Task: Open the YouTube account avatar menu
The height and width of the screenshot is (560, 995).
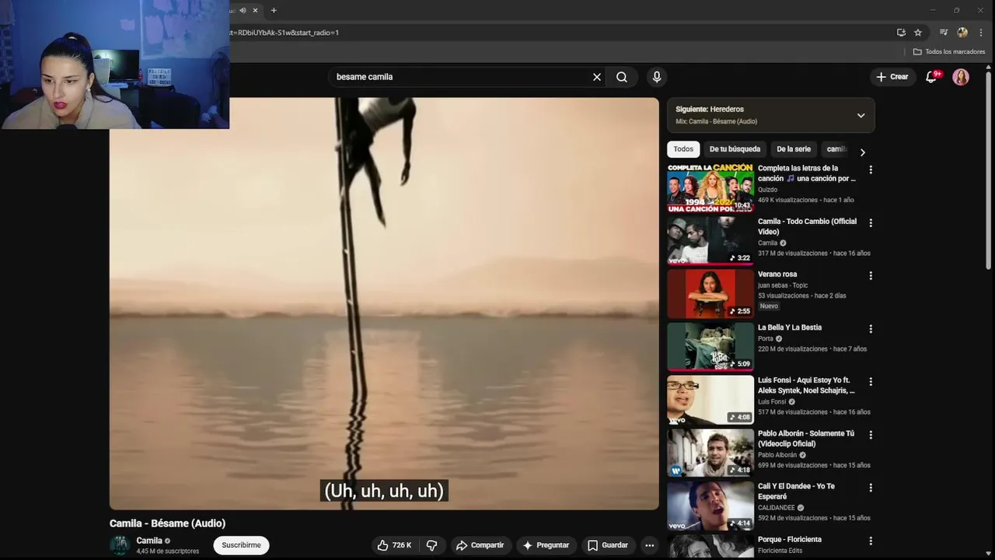Action: (x=961, y=77)
